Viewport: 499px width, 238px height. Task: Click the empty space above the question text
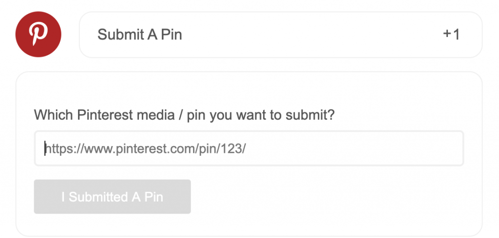point(249,91)
